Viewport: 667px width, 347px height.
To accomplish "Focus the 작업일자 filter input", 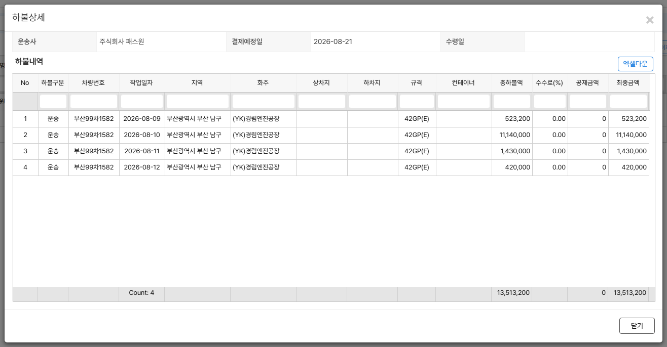I will [142, 101].
